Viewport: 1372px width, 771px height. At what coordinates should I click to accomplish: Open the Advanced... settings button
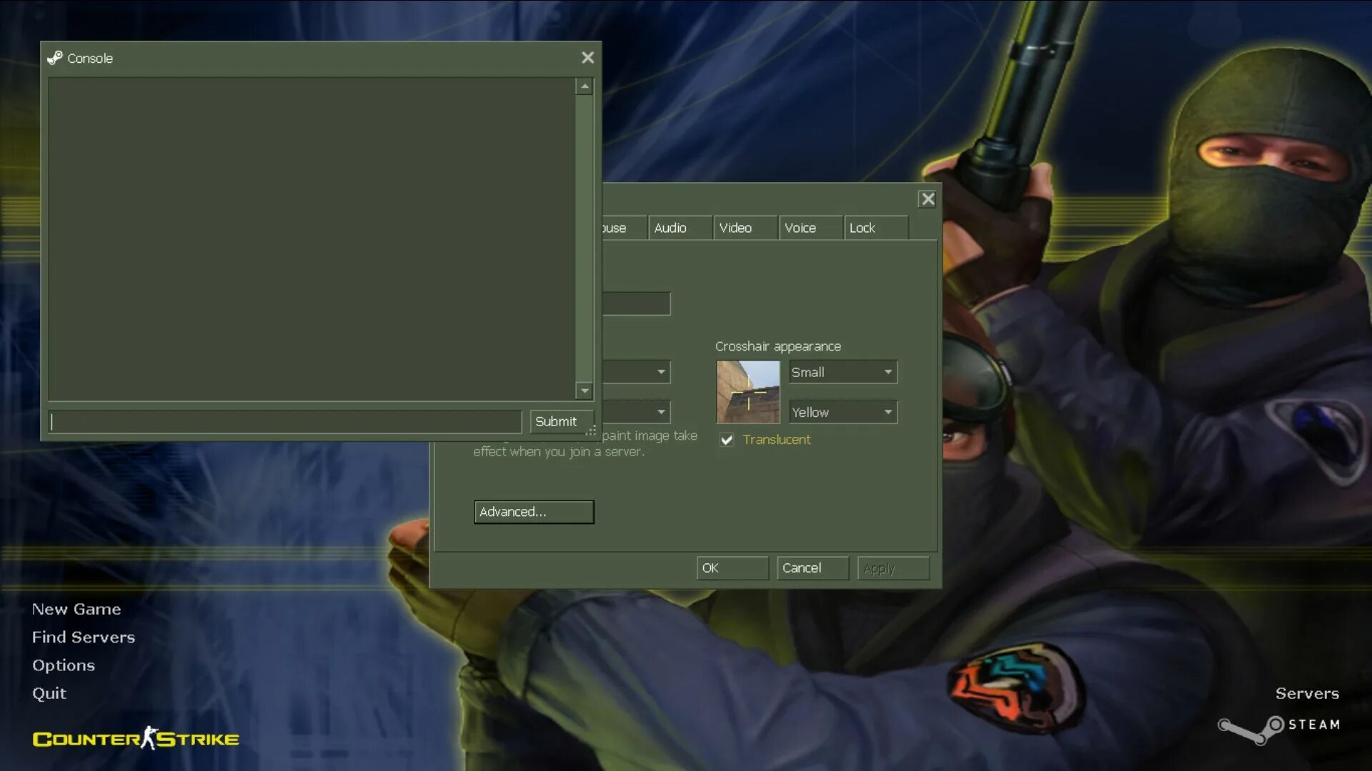[x=534, y=512]
